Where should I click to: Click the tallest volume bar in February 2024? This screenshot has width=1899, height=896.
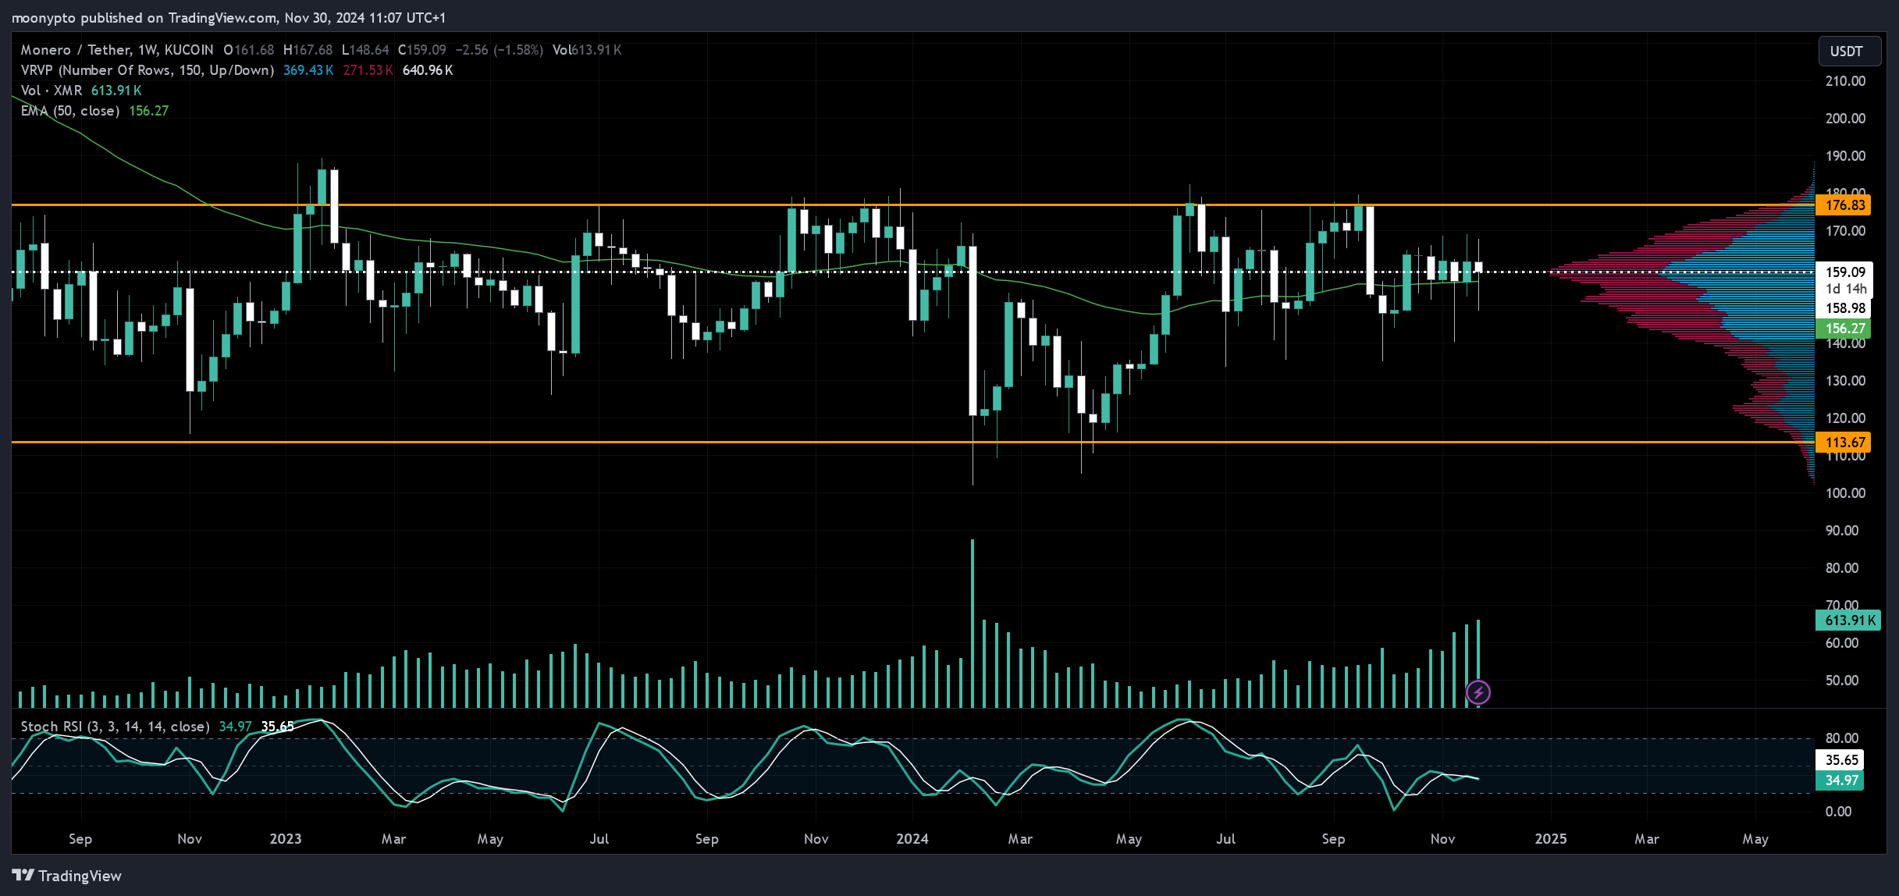[973, 624]
